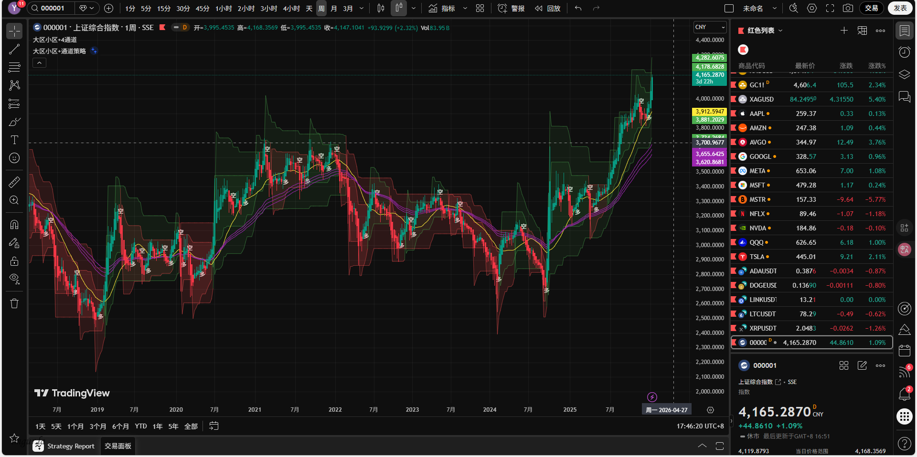The height and width of the screenshot is (457, 917).
Task: Switch to the 交易面板 tab
Action: point(118,446)
